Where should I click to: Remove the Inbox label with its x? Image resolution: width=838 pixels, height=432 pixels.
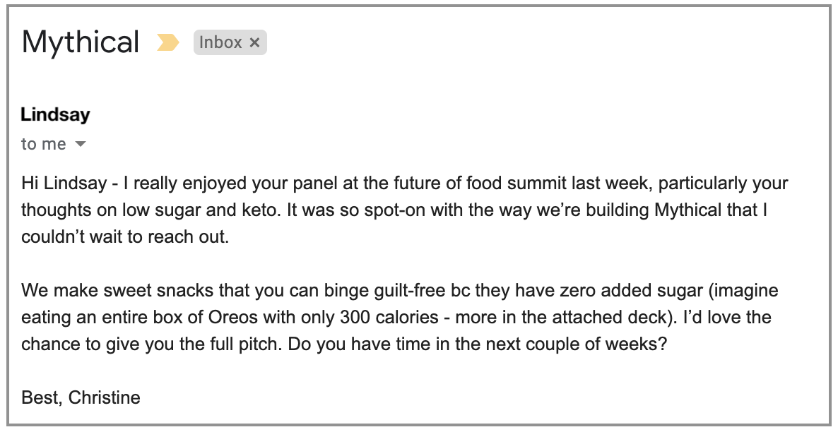[255, 43]
